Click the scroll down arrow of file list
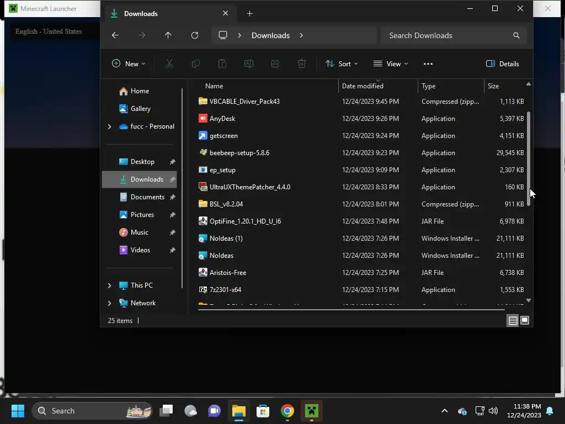 pyautogui.click(x=529, y=300)
